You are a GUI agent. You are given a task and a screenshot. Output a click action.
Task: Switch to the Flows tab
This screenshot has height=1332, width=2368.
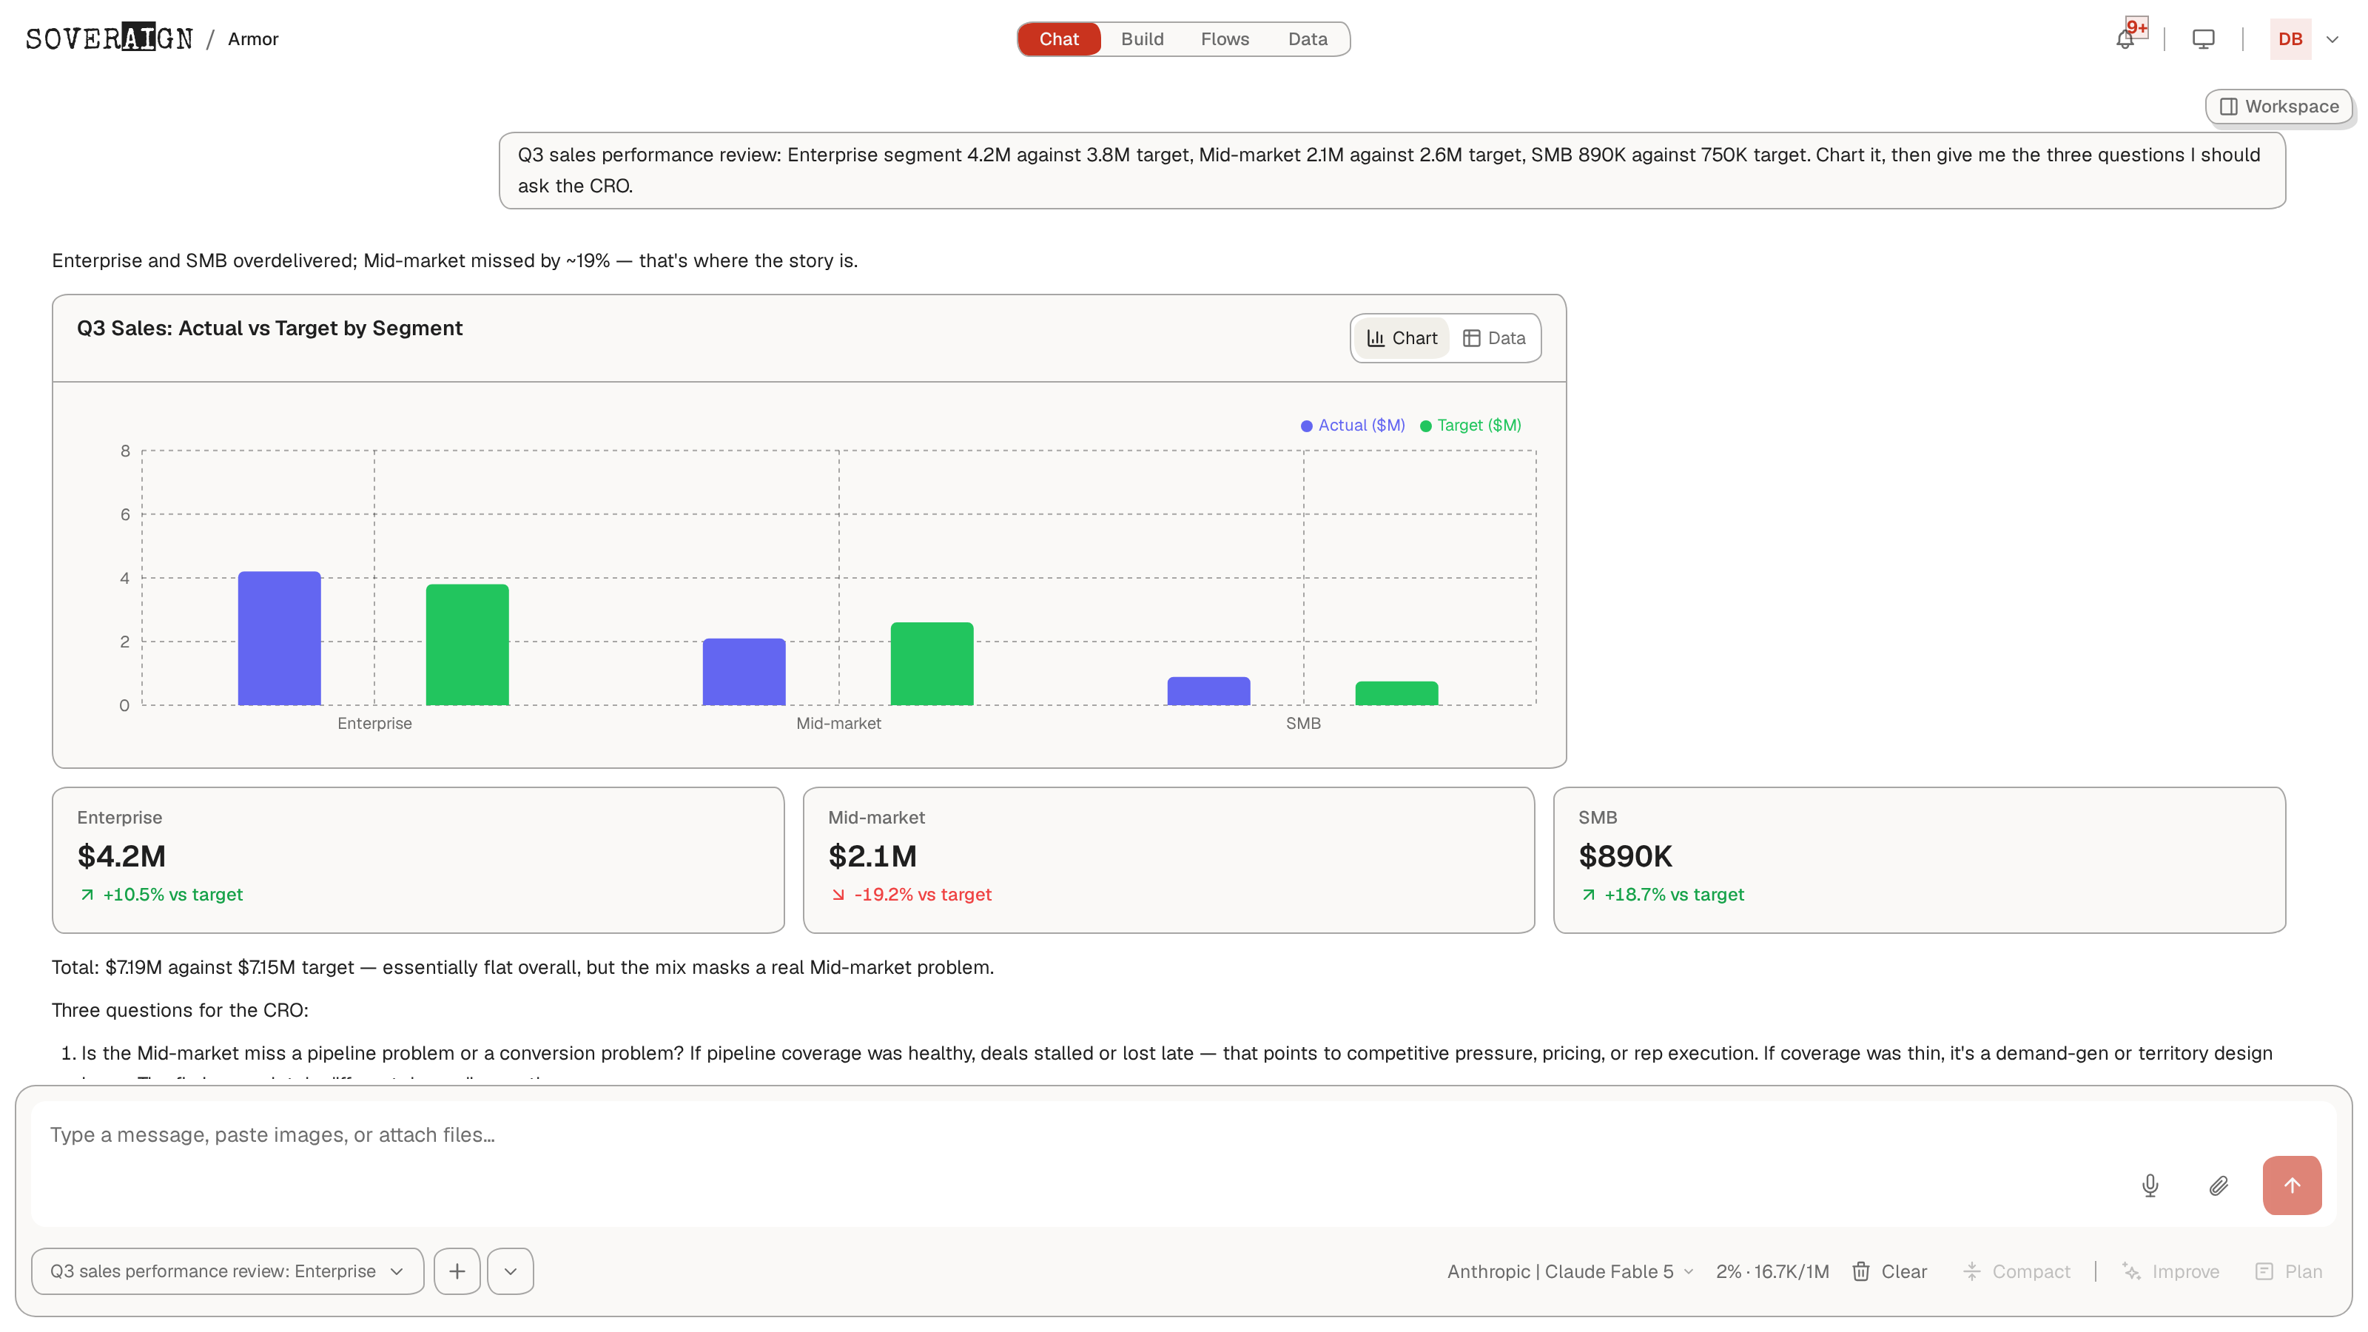click(1225, 38)
